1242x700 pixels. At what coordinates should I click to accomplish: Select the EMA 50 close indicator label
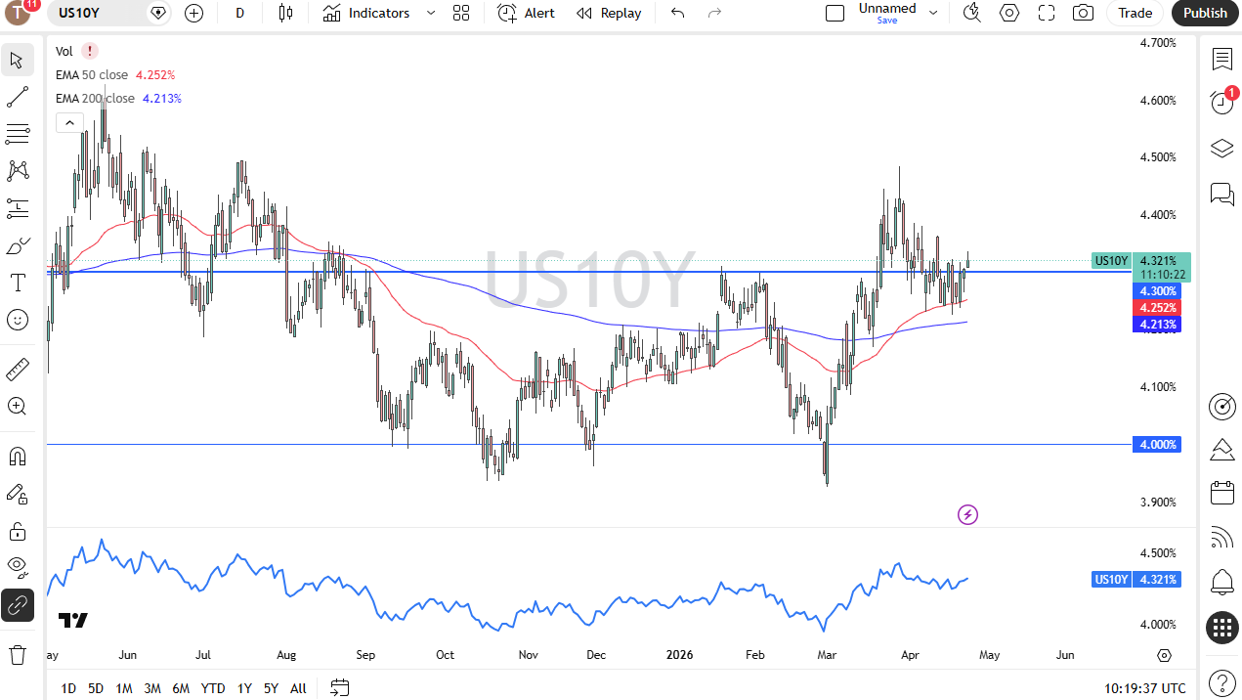click(92, 74)
